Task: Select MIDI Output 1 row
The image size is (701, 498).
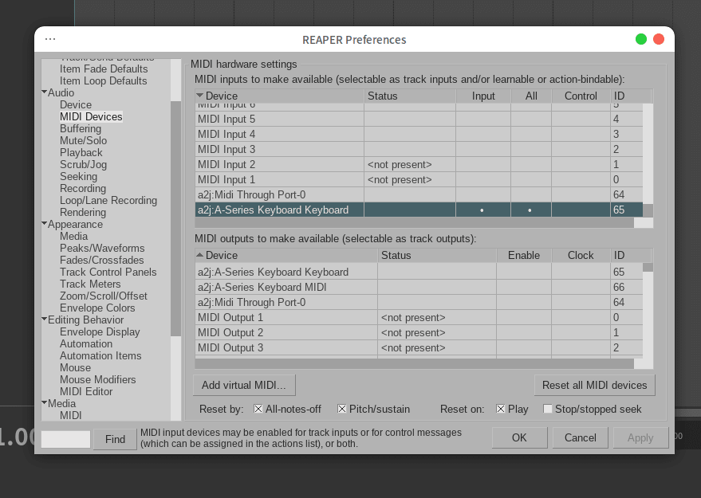Action: coord(419,318)
